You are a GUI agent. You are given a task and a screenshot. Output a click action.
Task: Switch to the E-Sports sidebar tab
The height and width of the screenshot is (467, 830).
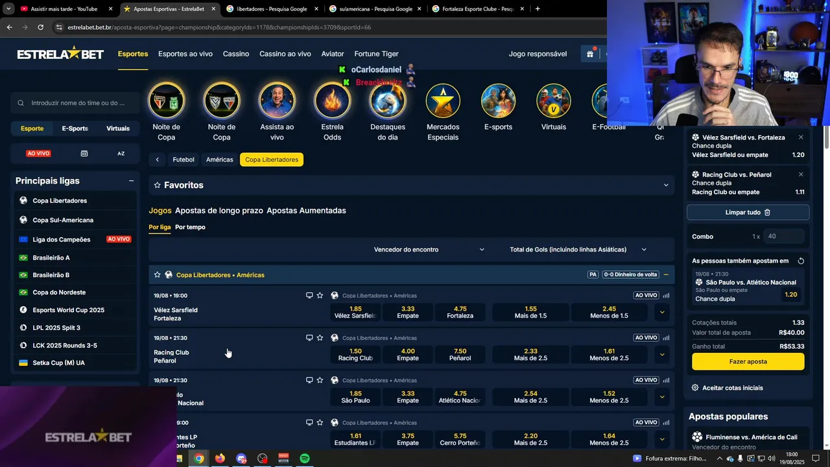coord(75,128)
